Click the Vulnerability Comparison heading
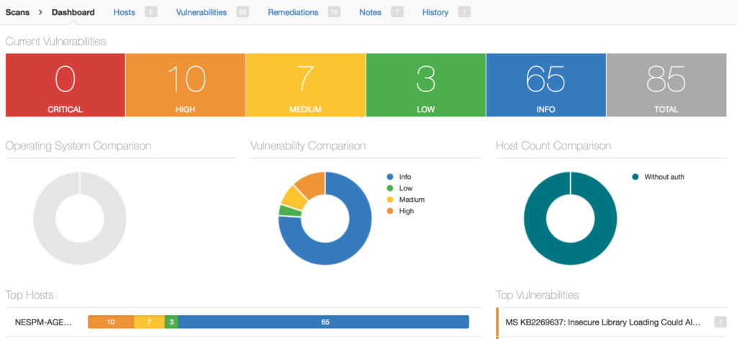737x339 pixels. [x=308, y=146]
